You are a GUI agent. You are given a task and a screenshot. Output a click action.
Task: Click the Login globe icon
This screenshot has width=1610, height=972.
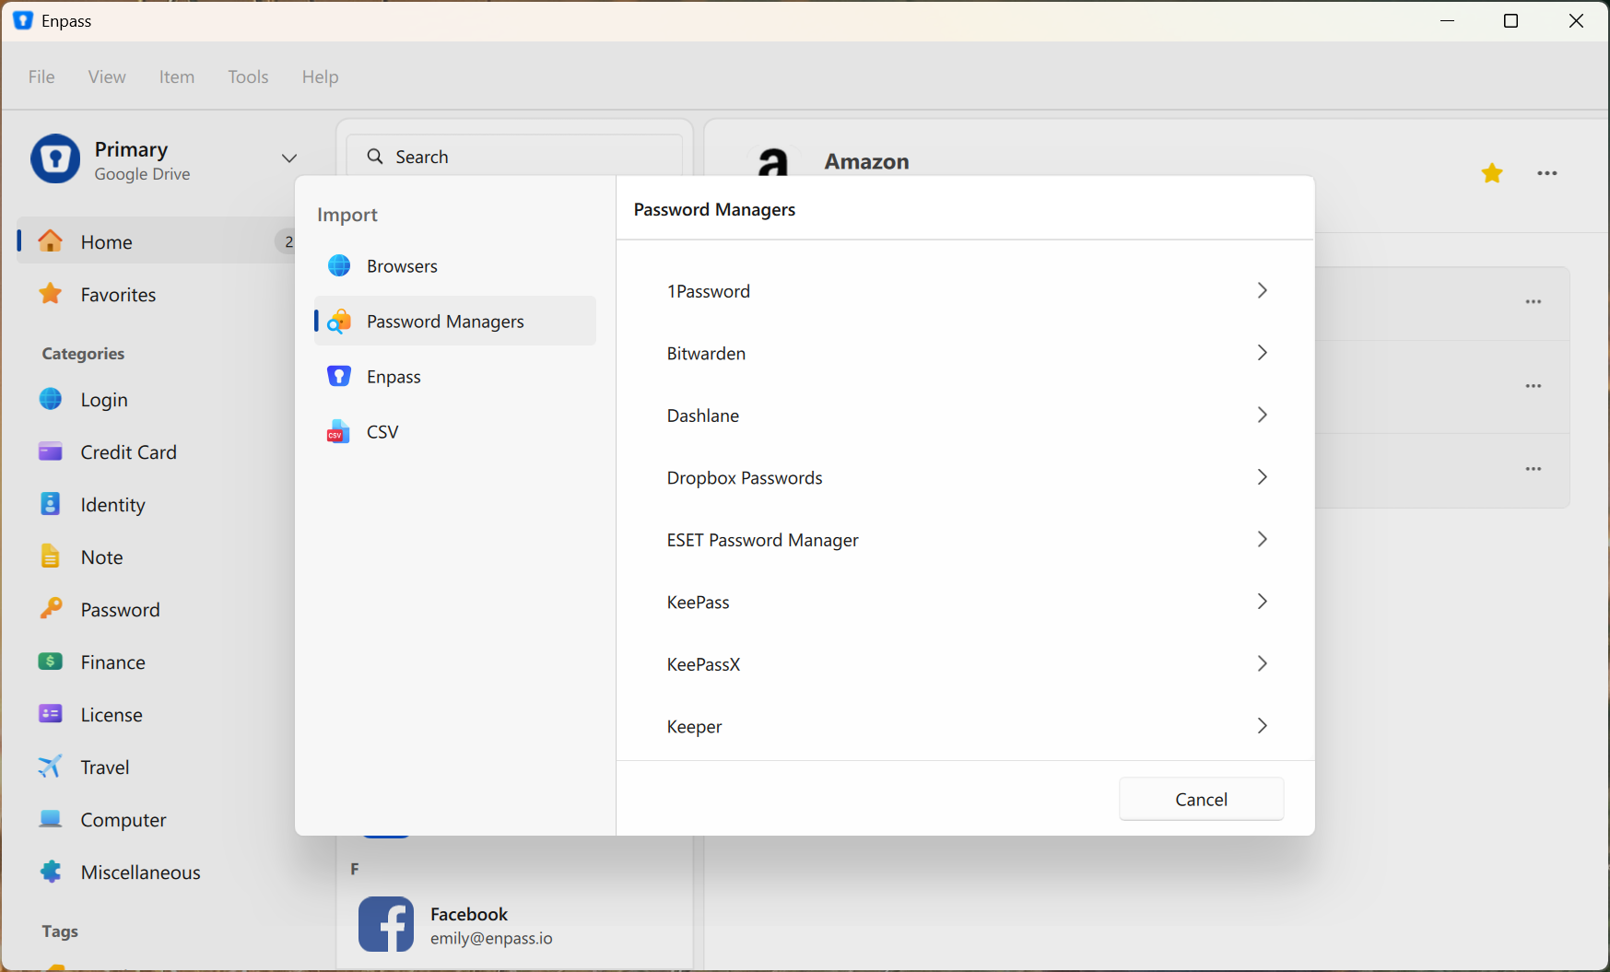click(51, 399)
